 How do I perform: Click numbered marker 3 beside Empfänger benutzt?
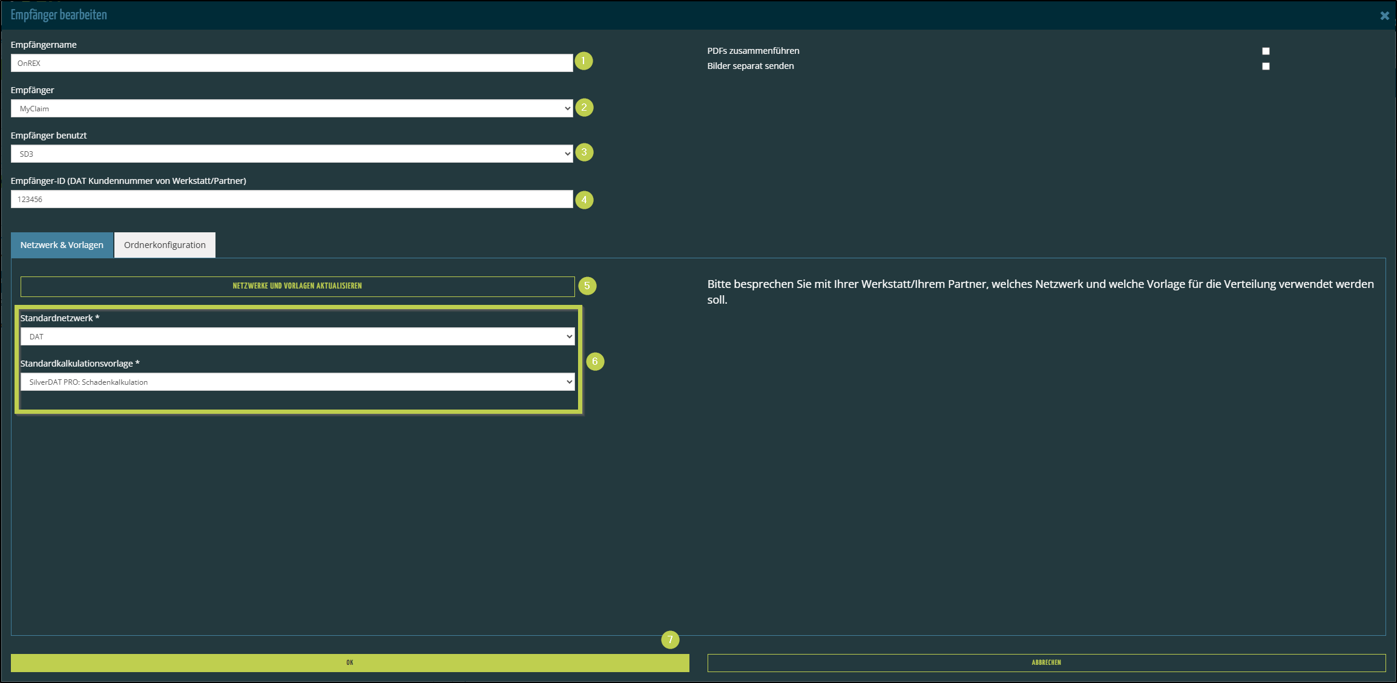click(x=584, y=152)
